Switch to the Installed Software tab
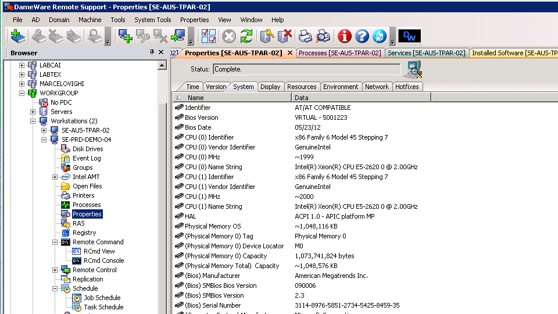 point(514,53)
